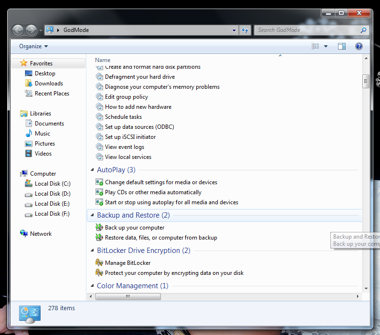
Task: Select Set up data sources (ODBC)
Action: 139,127
